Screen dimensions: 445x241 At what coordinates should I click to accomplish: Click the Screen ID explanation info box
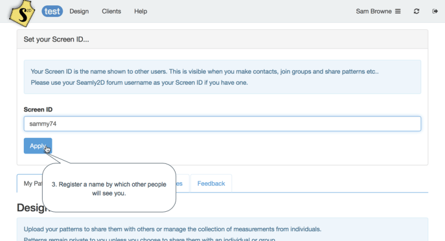[x=222, y=77]
